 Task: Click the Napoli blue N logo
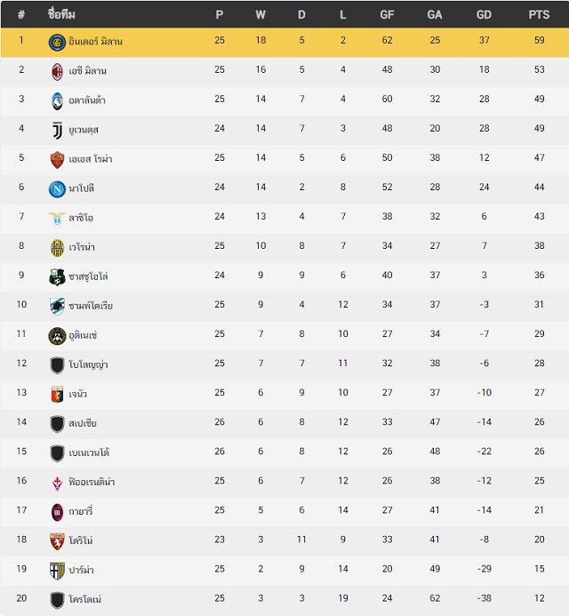57,189
